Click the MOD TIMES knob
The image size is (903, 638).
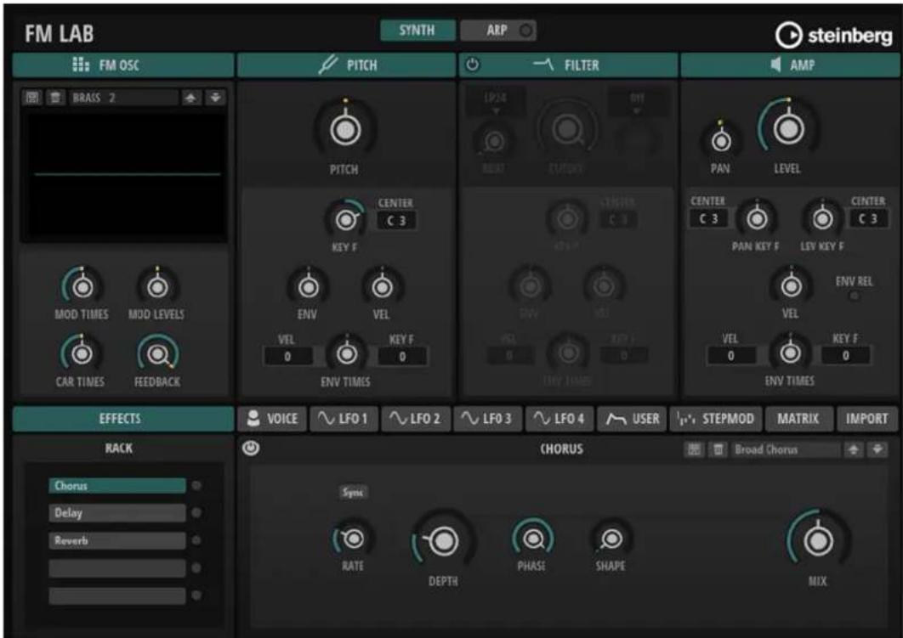pos(82,286)
